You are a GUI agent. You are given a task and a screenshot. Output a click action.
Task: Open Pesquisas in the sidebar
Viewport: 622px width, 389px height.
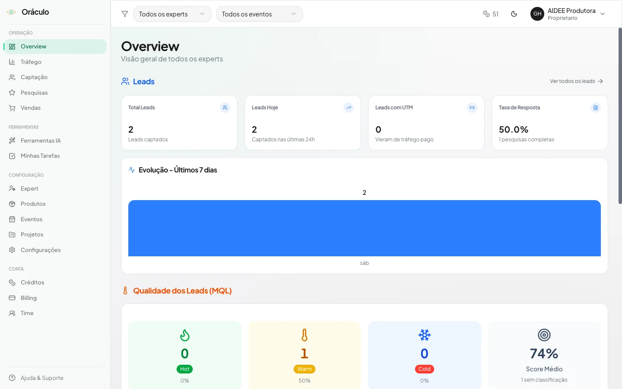(55, 92)
